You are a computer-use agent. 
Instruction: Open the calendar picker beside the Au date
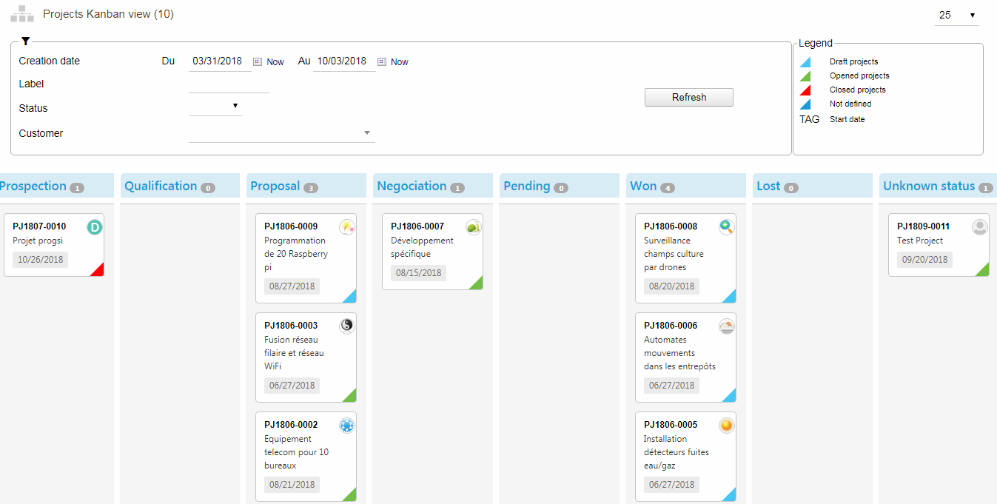pyautogui.click(x=382, y=62)
